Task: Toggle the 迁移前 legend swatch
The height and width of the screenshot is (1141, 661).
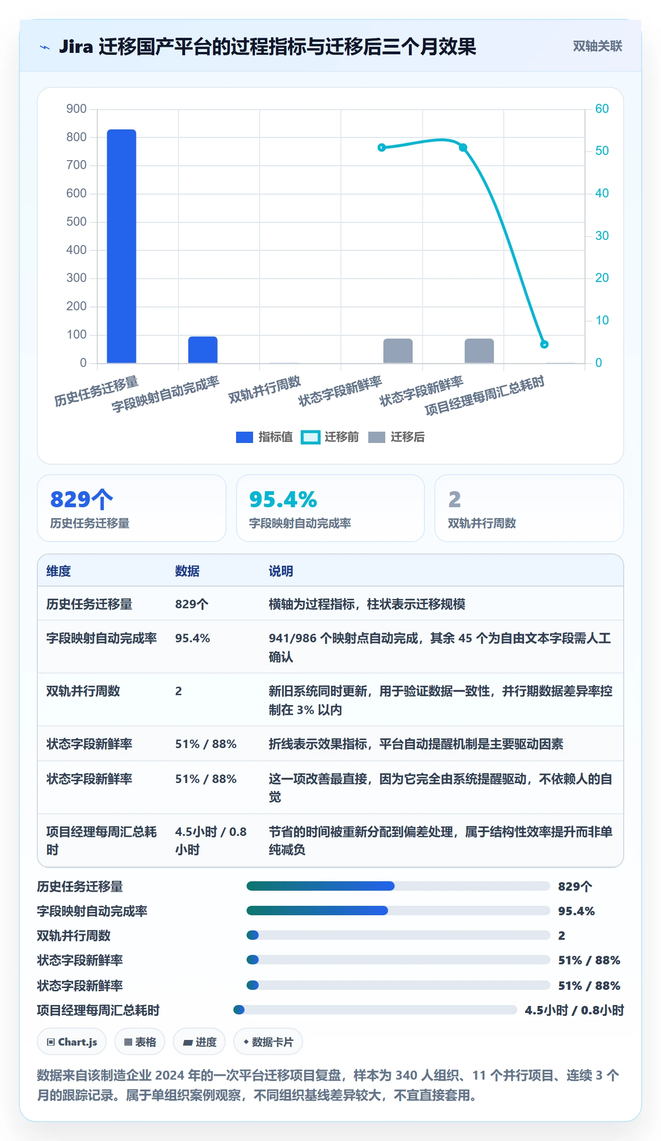Action: click(310, 437)
